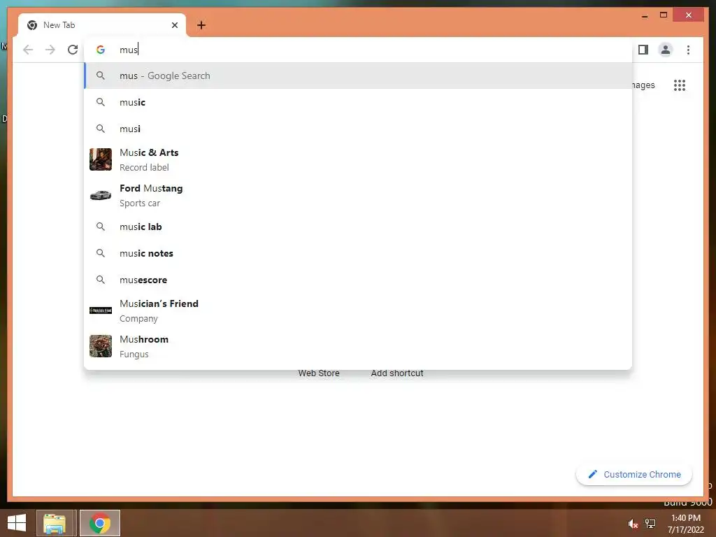Viewport: 716px width, 537px height.
Task: Open Chrome's three-dot menu
Action: pyautogui.click(x=688, y=50)
